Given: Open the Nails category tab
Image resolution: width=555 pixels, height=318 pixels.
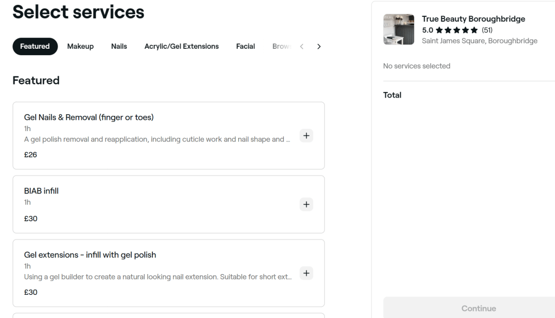Looking at the screenshot, I should pos(119,47).
